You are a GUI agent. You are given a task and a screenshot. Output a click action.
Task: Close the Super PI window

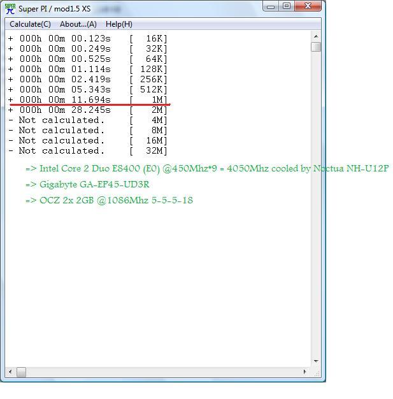[x=308, y=6]
